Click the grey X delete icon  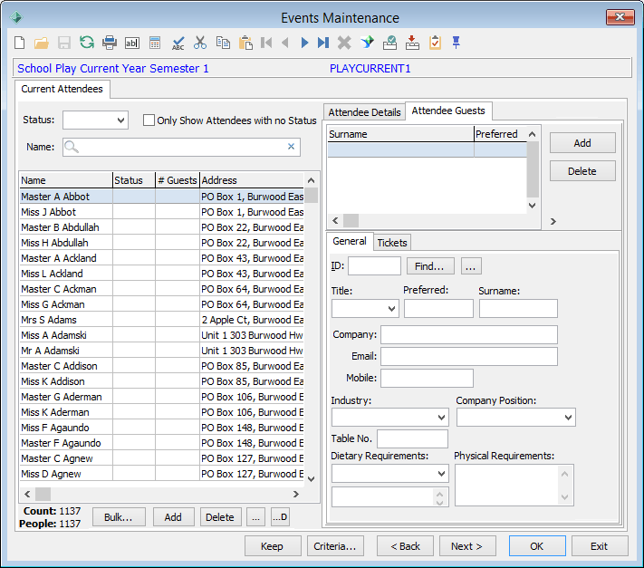(x=344, y=43)
